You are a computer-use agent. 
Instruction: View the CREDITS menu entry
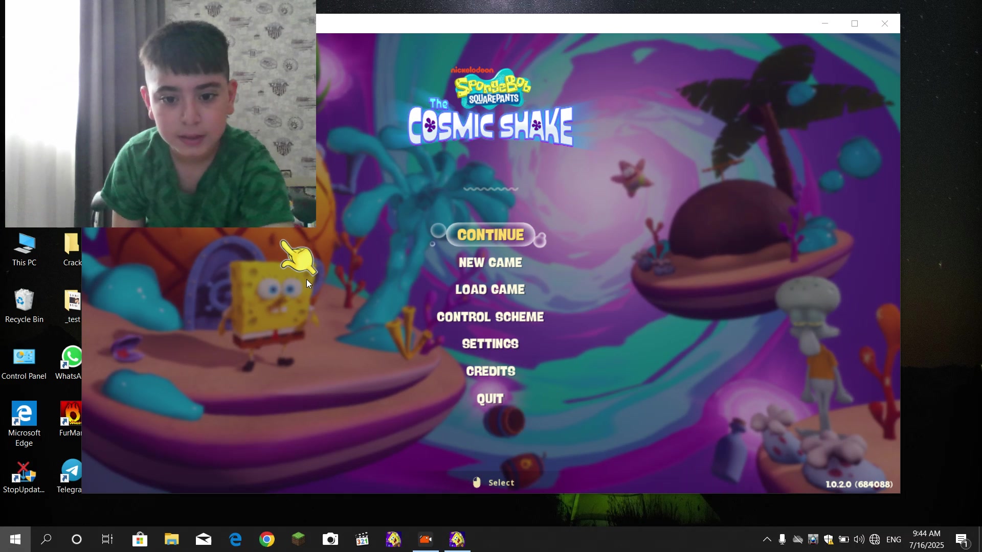pos(490,371)
